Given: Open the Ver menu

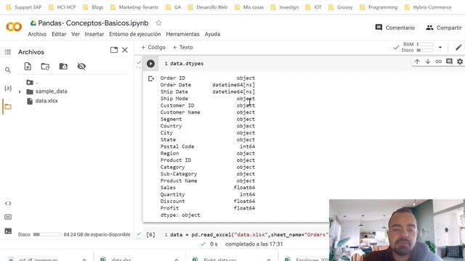Looking at the screenshot, I should coord(76,34).
